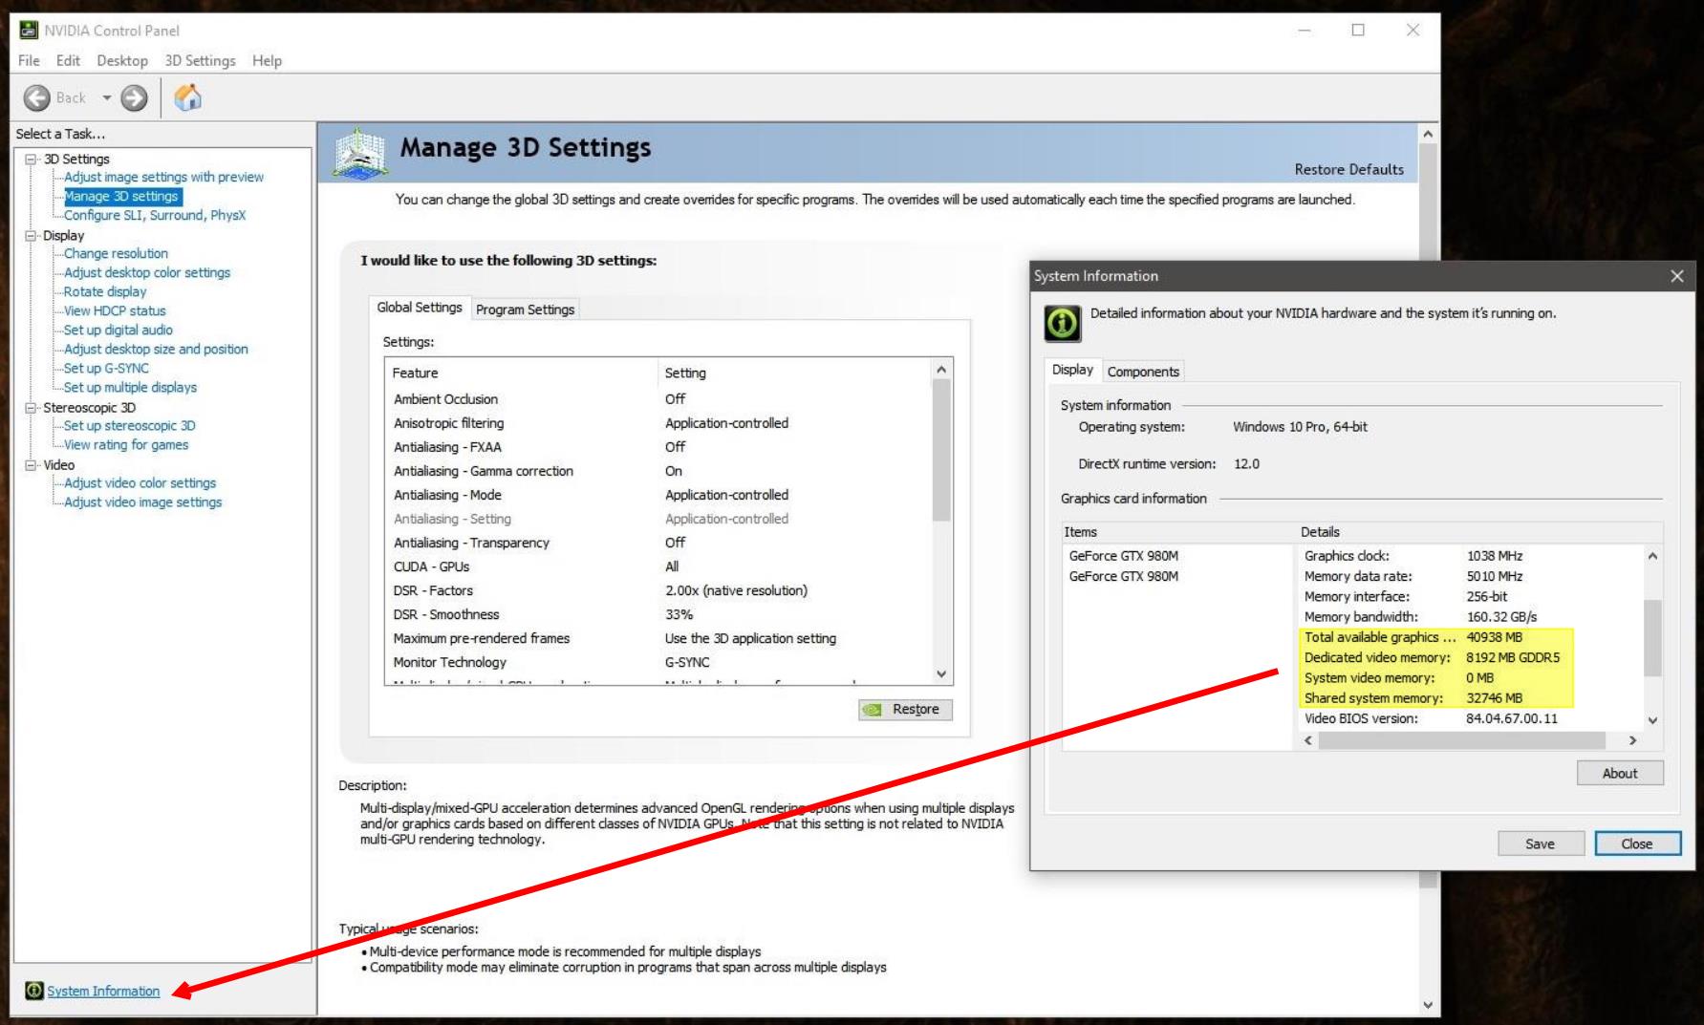Screen dimensions: 1704x1025
Task: Open View HDCP status task
Action: click(115, 310)
